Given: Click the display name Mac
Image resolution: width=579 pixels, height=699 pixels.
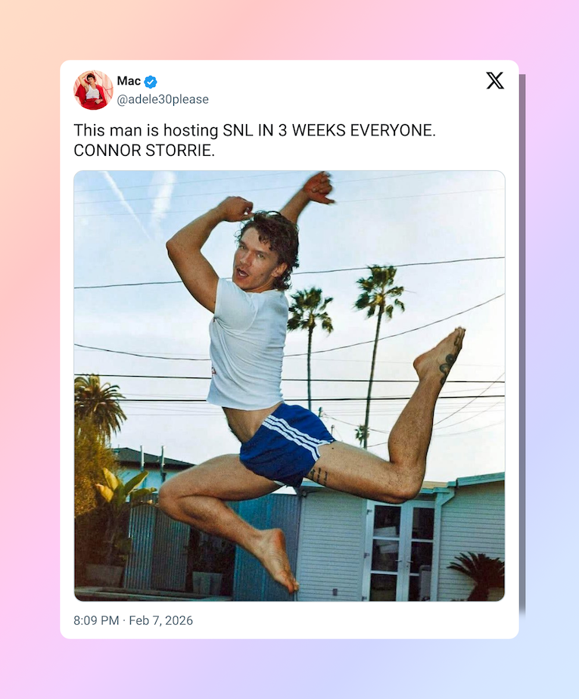Looking at the screenshot, I should 129,81.
